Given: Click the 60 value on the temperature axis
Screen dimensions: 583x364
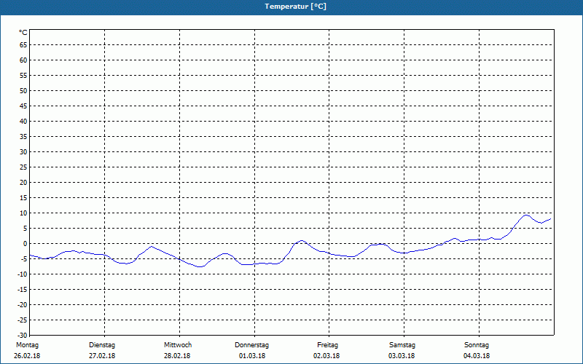Looking at the screenshot, I should tap(23, 60).
